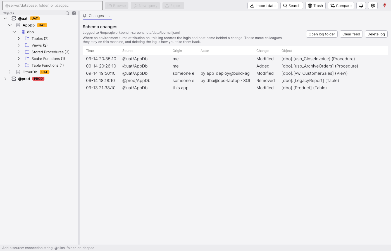Focus the source address input field
The width and height of the screenshot is (391, 251).
point(53,6)
